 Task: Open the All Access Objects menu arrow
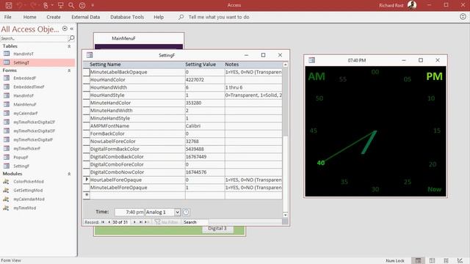(65, 29)
